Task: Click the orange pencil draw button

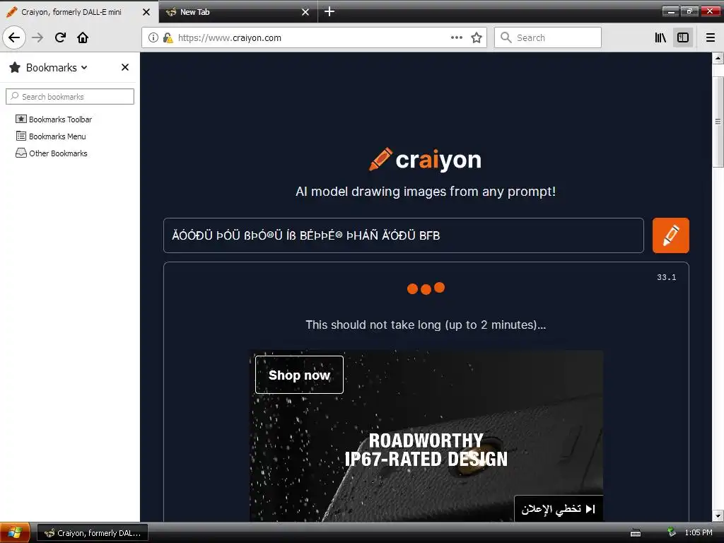Action: point(670,235)
